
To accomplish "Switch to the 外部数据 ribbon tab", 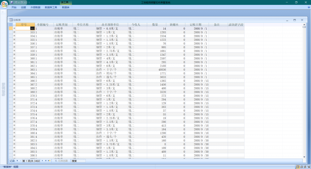I will point(35,7).
